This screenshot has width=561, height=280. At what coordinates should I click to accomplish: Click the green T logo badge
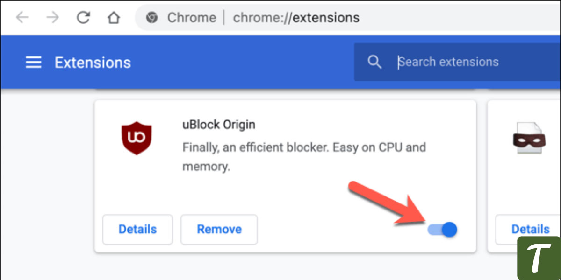[x=539, y=258]
